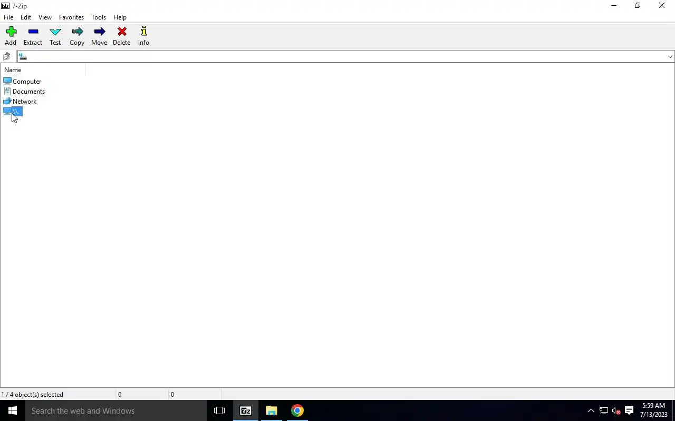Viewport: 675px width, 421px height.
Task: Open the File menu
Action: [x=8, y=17]
